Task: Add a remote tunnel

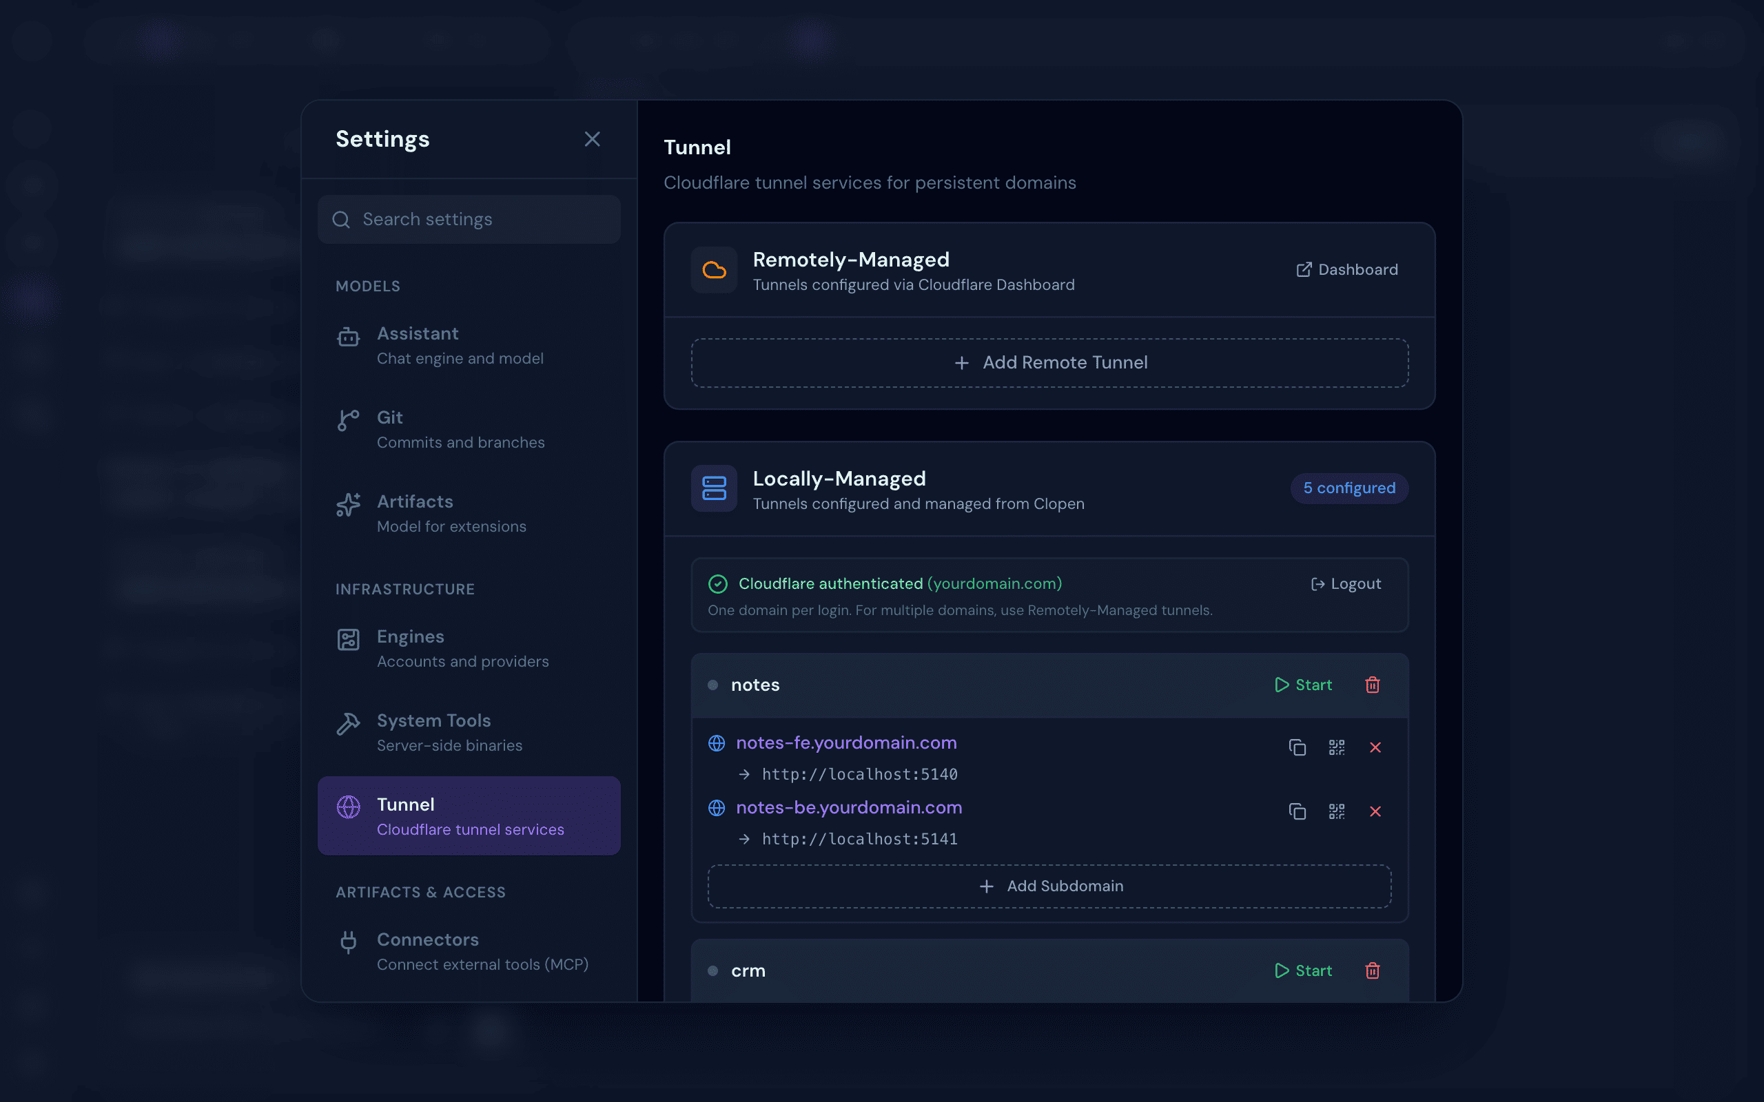Action: [x=1049, y=362]
